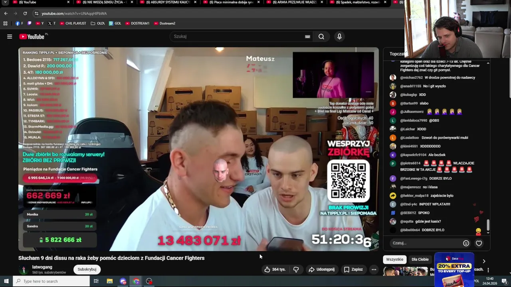This screenshot has width=511, height=287.
Task: Click the chat message 'Ale bezbek'
Action: pyautogui.click(x=437, y=155)
